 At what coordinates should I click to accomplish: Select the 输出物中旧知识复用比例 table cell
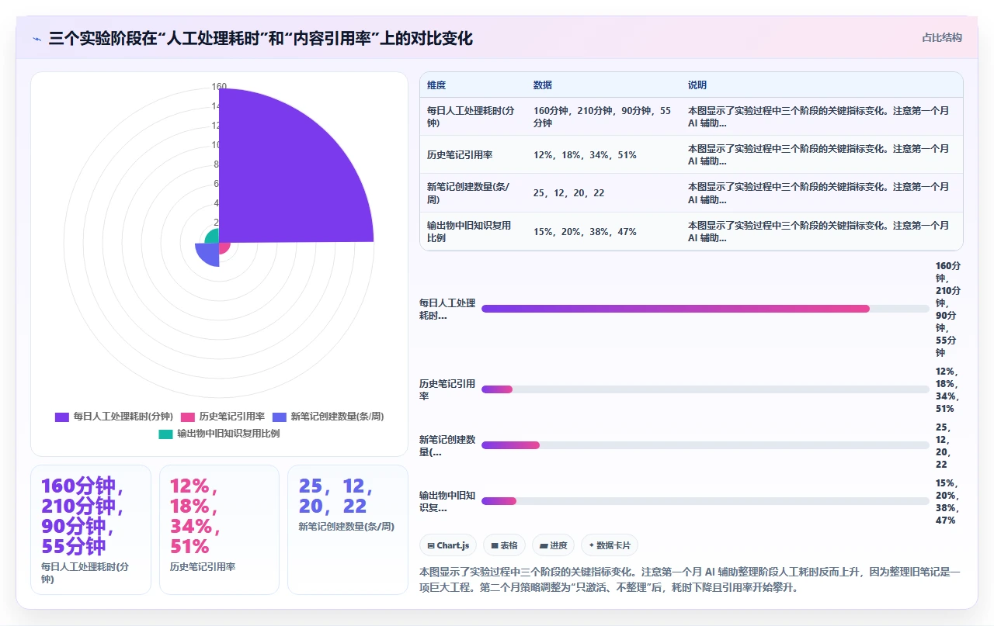473,231
